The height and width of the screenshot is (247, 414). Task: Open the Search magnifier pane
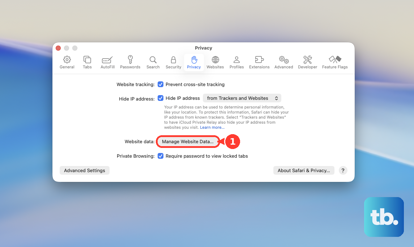coord(153,62)
